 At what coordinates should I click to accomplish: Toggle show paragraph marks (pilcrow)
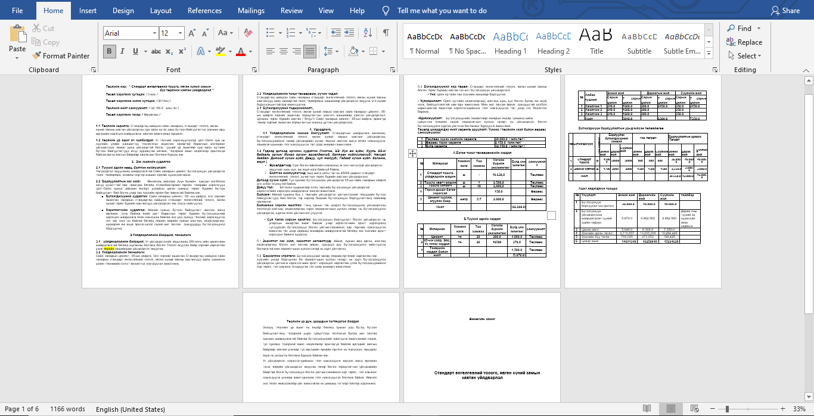pos(386,33)
